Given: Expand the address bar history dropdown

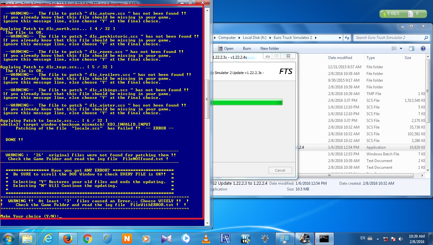Looking at the screenshot, I should [340, 38].
